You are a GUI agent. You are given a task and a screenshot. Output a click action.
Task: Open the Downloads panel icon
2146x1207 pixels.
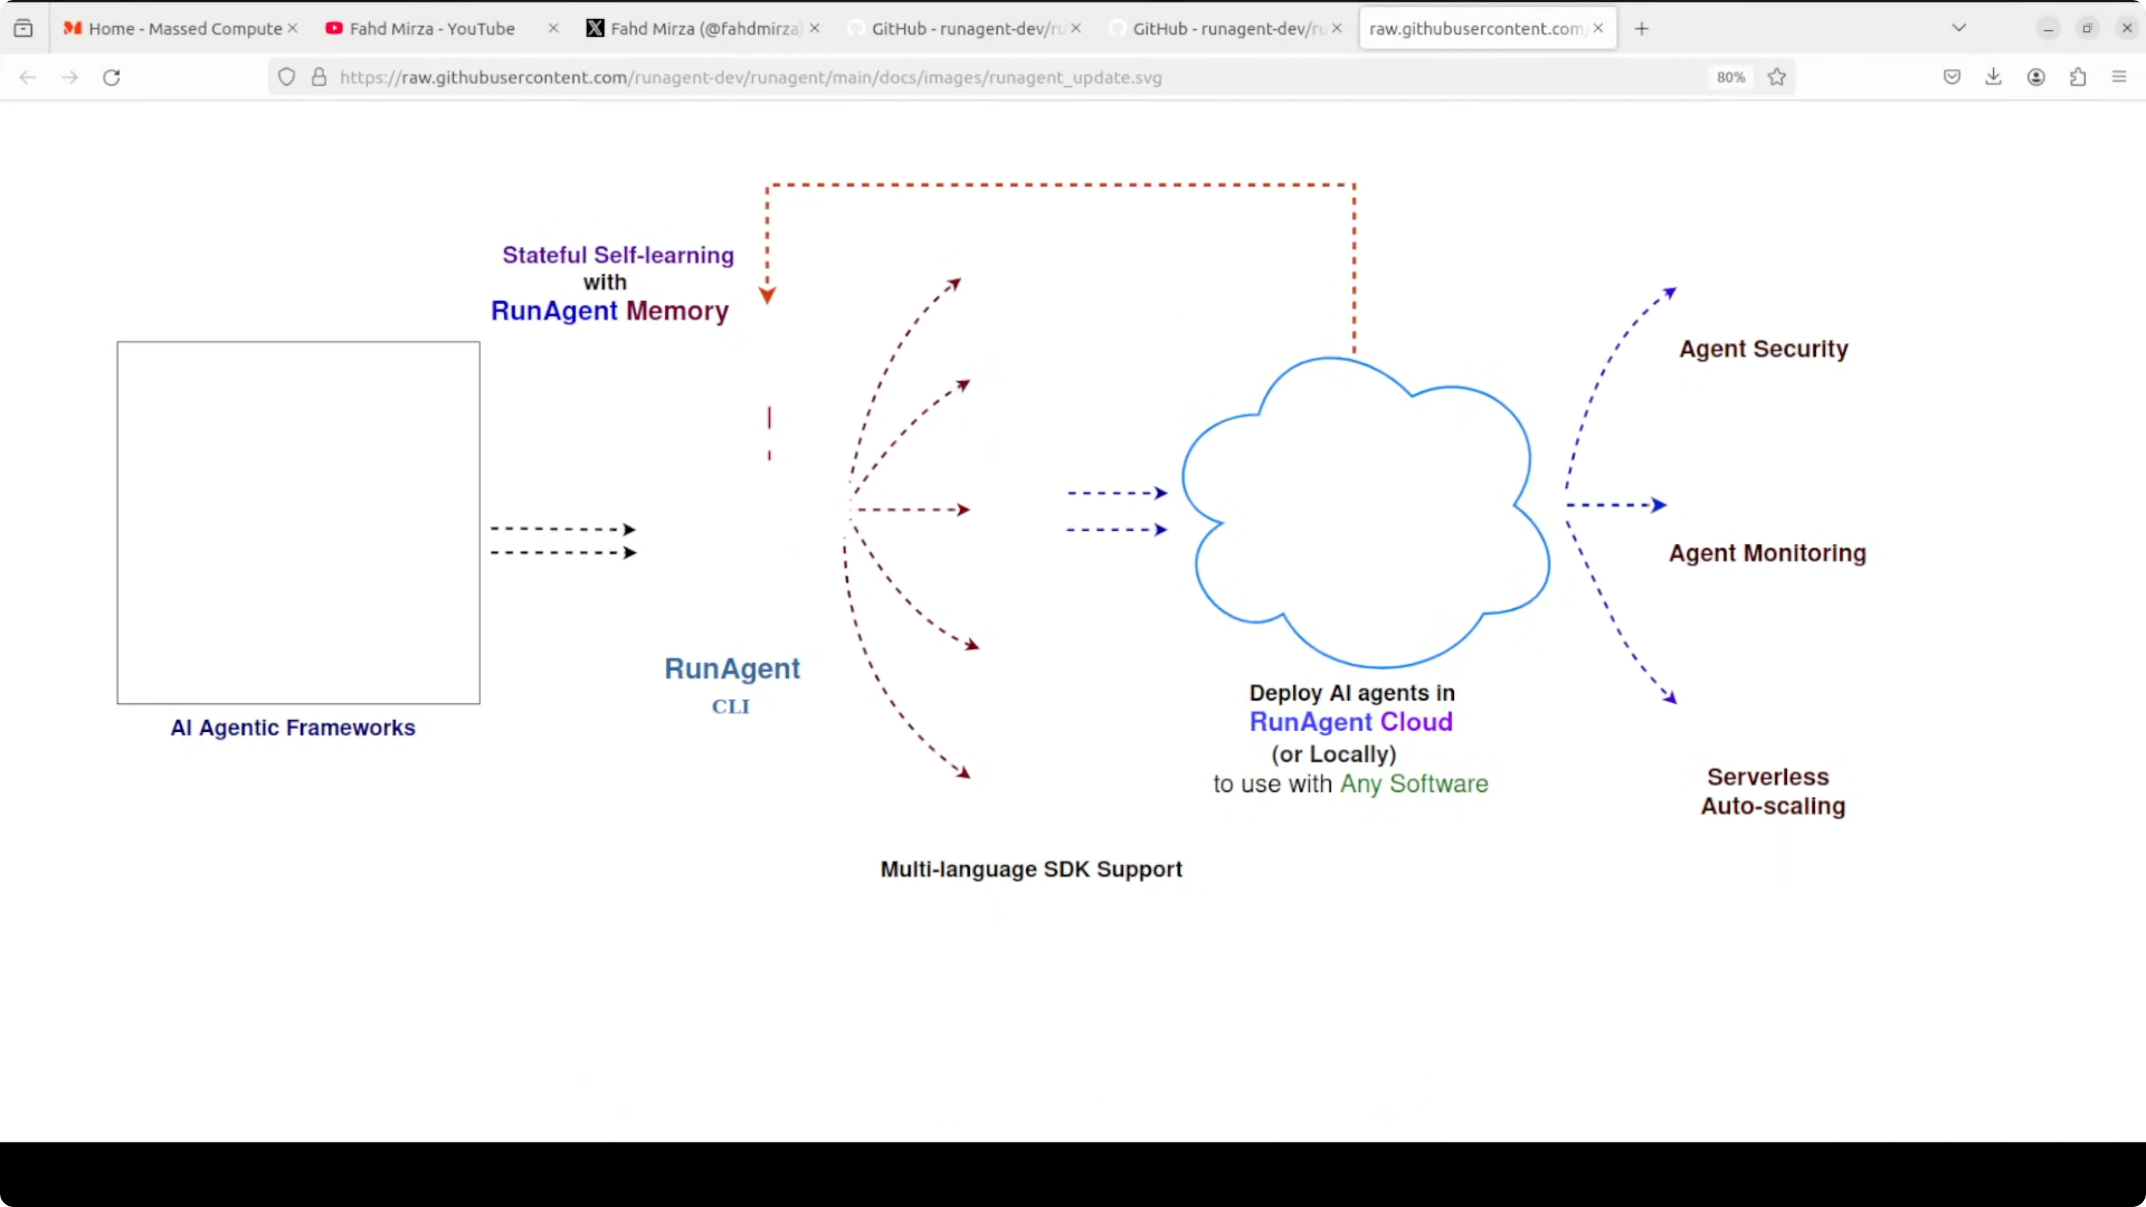[1994, 78]
